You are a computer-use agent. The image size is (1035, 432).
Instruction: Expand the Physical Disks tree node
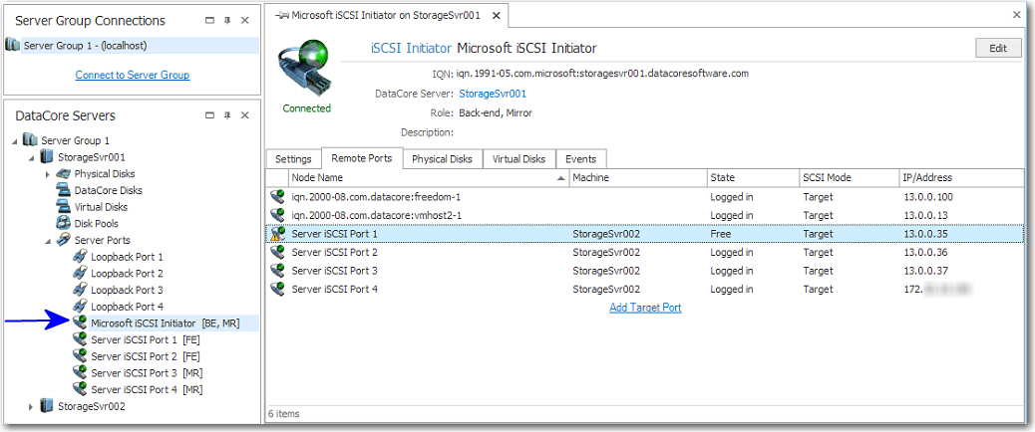tap(48, 174)
